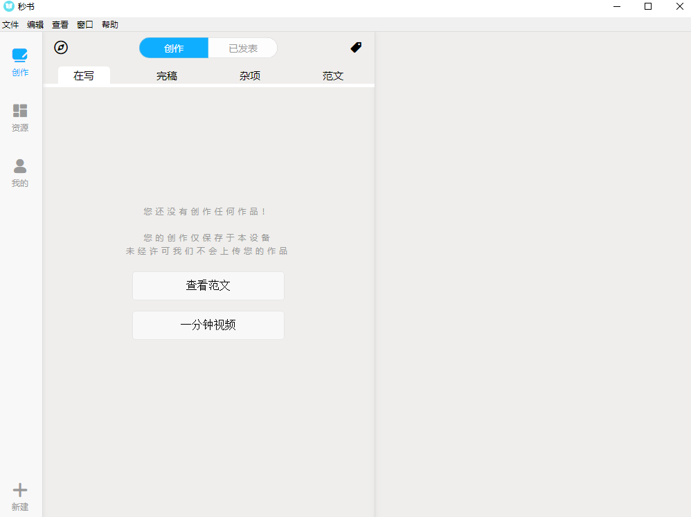Select the 在写 tab
Viewport: 691px width, 517px height.
coord(83,75)
